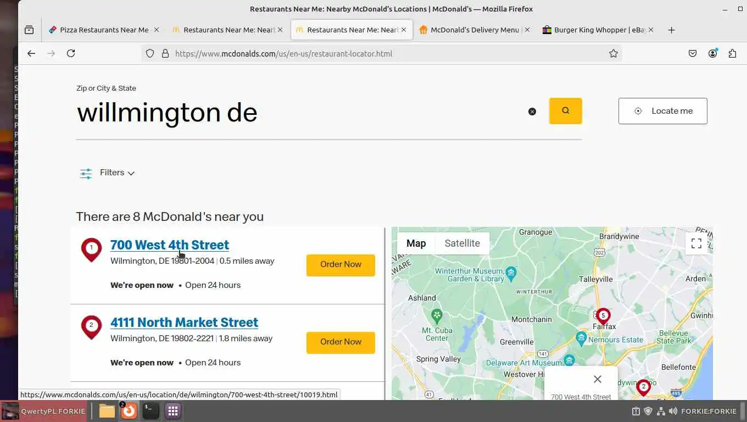Close the active McDonald's locator tab
747x422 pixels.
pos(404,30)
